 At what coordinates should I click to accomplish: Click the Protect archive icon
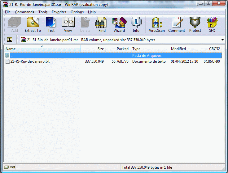[195, 25]
